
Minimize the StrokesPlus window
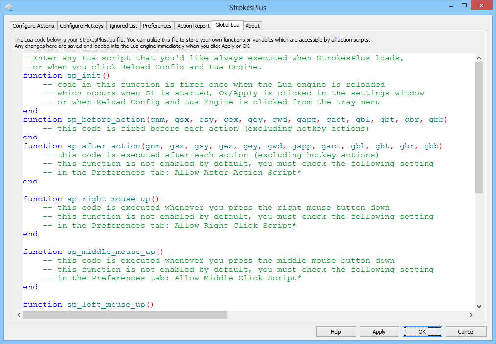[x=451, y=6]
